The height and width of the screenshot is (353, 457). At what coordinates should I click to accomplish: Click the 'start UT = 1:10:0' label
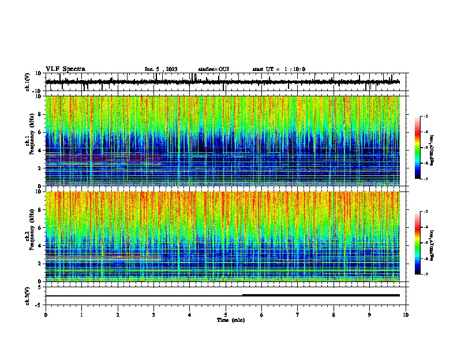coord(279,69)
